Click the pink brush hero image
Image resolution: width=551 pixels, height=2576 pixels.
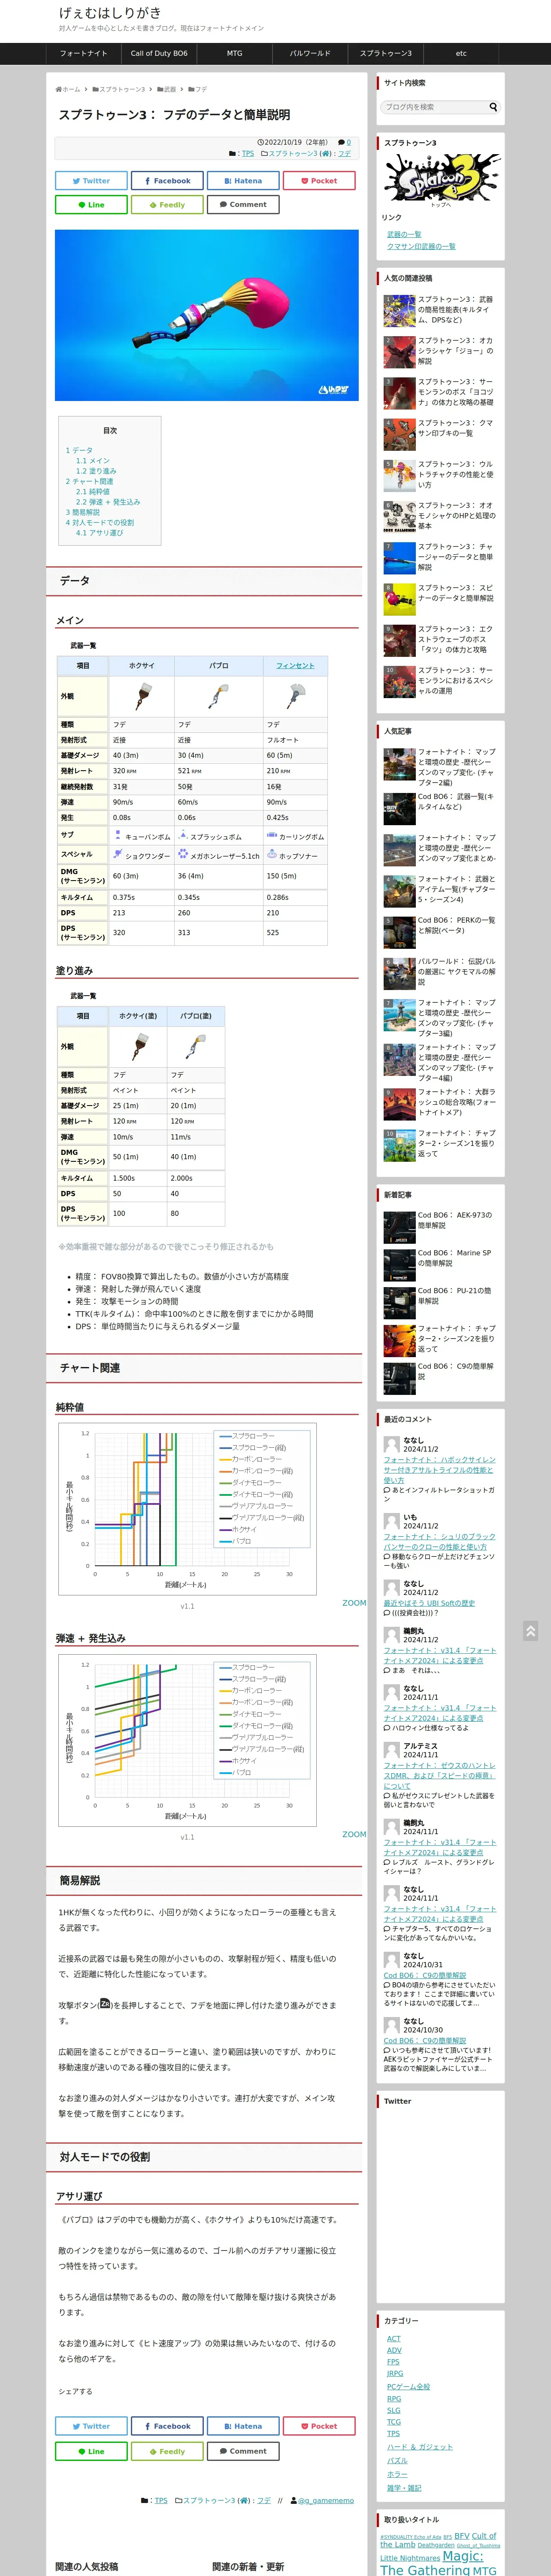207,315
